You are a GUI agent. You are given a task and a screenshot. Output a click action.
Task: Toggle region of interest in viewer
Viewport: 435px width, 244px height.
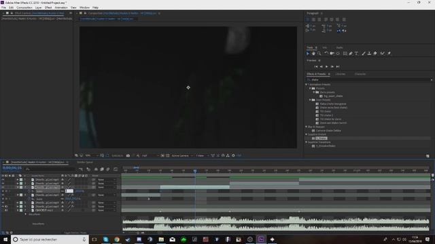162,156
